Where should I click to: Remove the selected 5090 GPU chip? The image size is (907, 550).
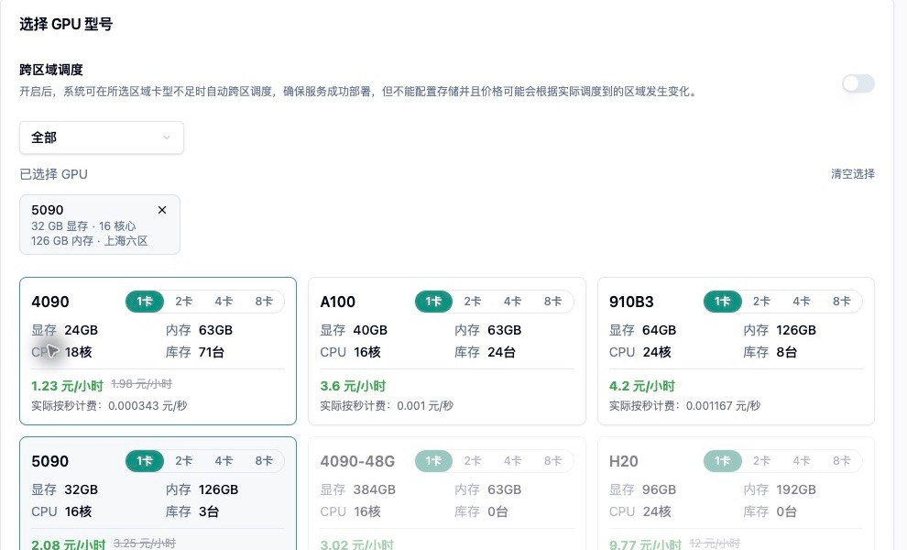tap(162, 210)
